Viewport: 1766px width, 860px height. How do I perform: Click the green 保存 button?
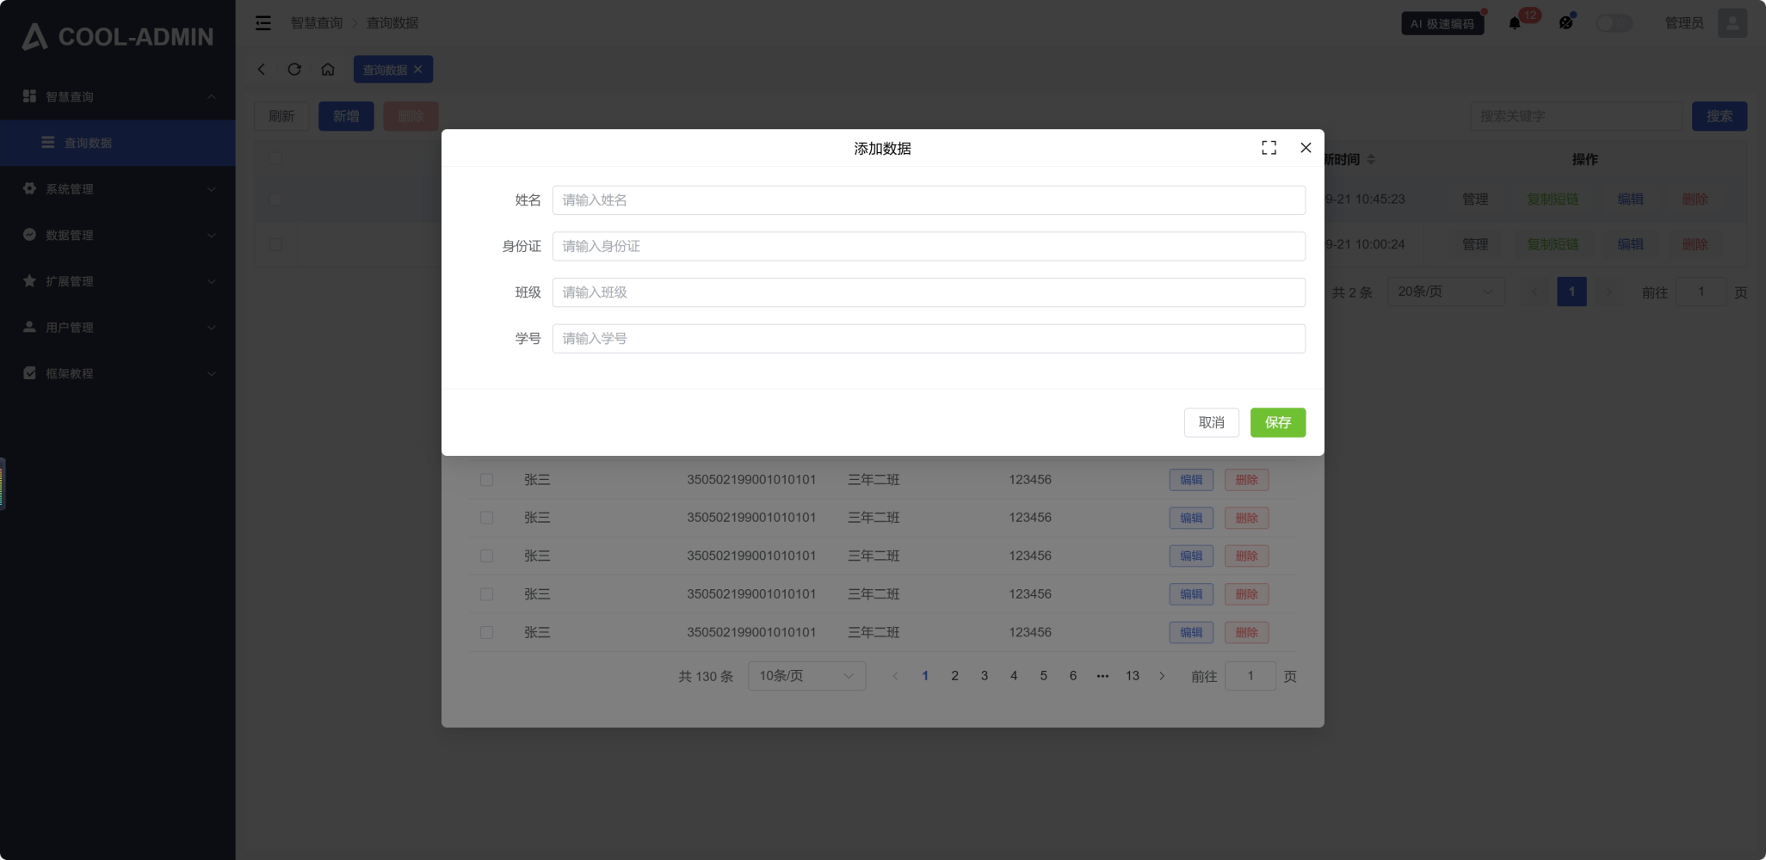coord(1277,422)
